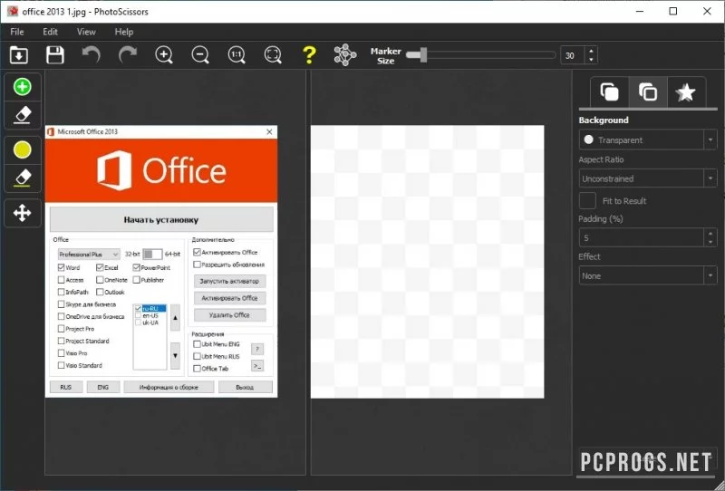Click the RUS language button
Viewport: 725px width, 491px height.
66,387
